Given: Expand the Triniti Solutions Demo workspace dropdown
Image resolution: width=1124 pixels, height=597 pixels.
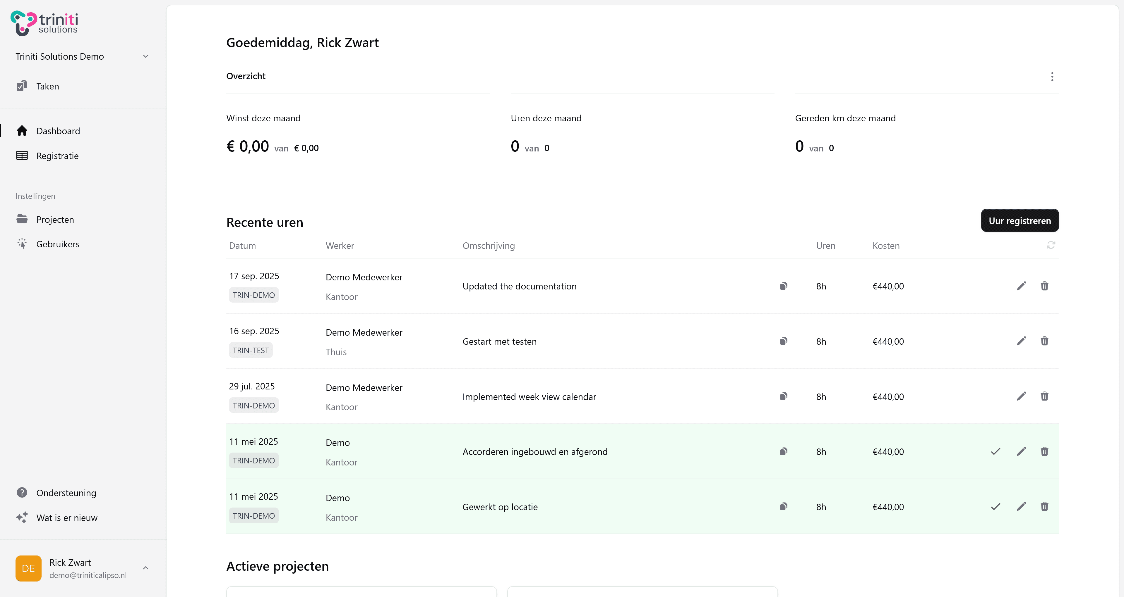Looking at the screenshot, I should click(146, 56).
